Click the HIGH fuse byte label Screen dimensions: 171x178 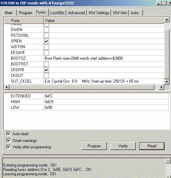(15, 102)
